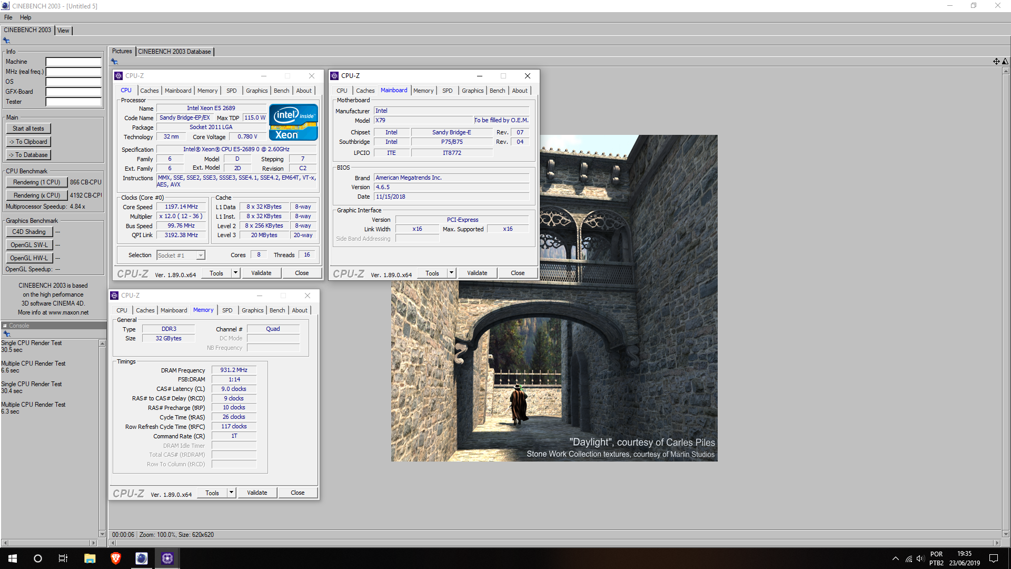Open the Socket #1 selection dropdown
The image size is (1011, 569).
(201, 256)
